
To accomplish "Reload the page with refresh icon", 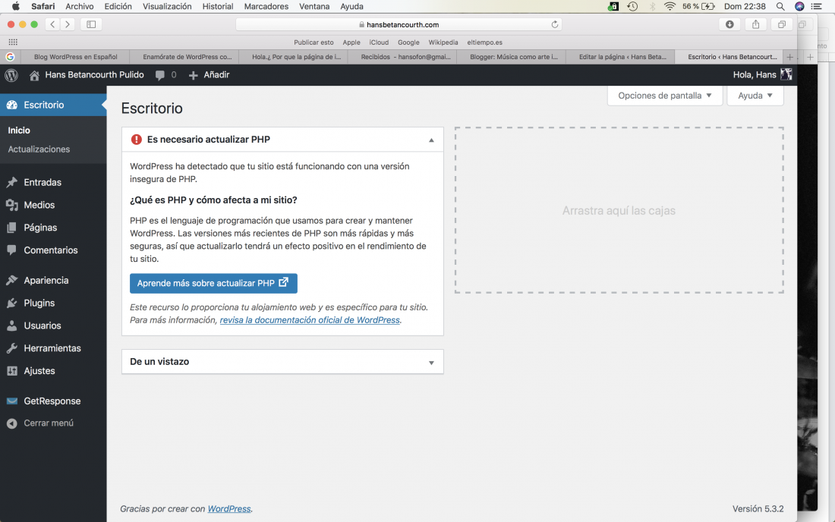I will pos(554,24).
